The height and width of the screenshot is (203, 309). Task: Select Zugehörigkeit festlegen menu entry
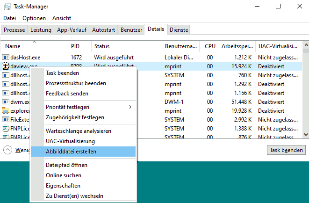[83, 117]
